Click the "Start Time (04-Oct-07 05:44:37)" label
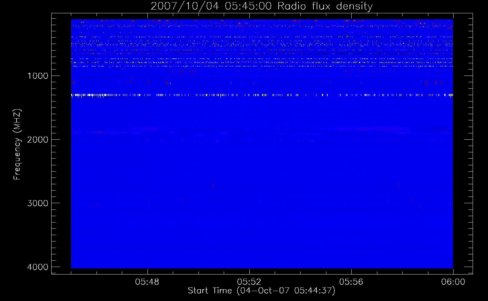This screenshot has height=301, width=488. [261, 291]
